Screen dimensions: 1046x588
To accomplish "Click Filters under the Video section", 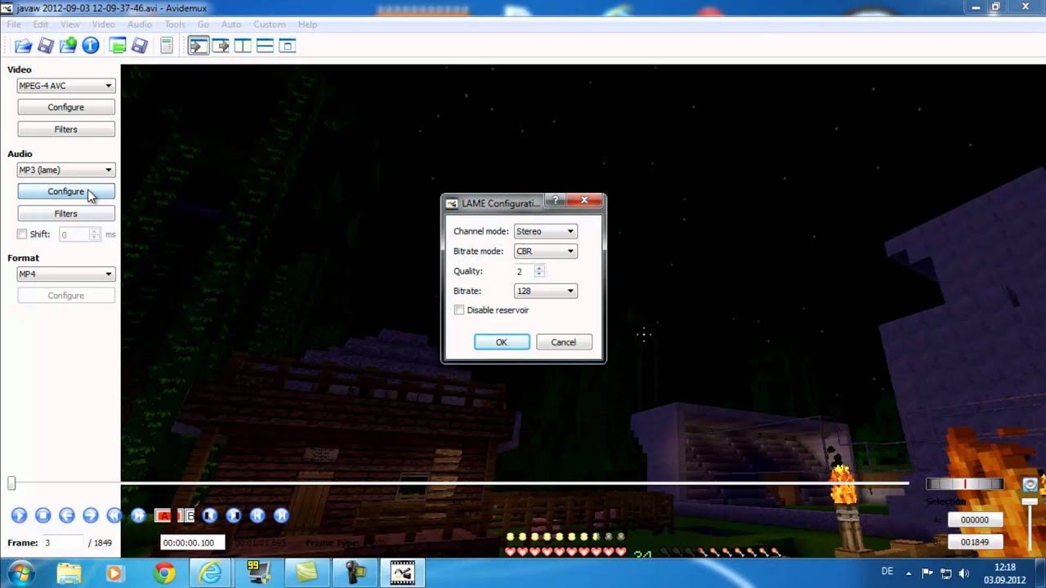I will [x=66, y=129].
